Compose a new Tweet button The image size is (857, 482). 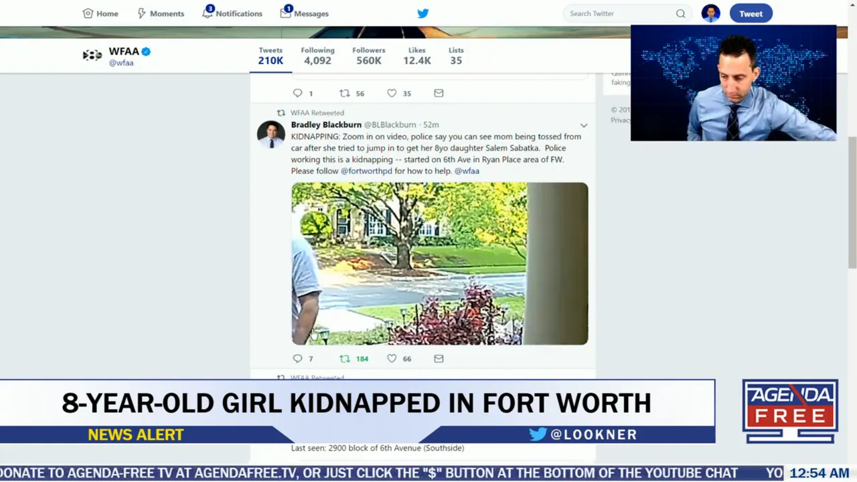751,13
